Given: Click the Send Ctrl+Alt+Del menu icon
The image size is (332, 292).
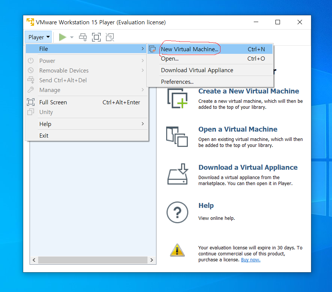Looking at the screenshot, I should (x=31, y=80).
